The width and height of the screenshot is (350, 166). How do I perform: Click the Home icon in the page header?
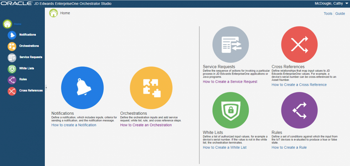point(54,13)
